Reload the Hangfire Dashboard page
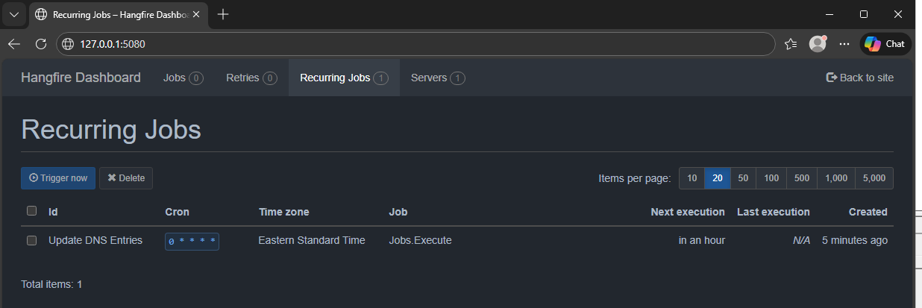This screenshot has width=922, height=308. (41, 44)
